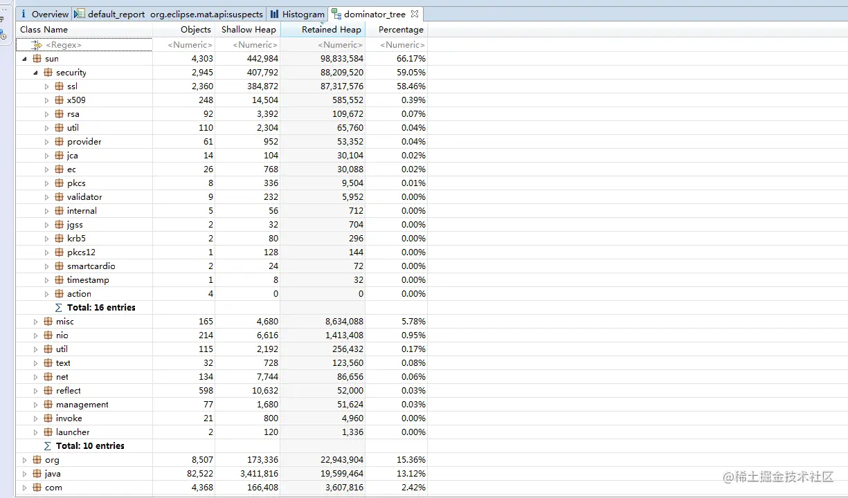Expand the provider package node

point(47,142)
